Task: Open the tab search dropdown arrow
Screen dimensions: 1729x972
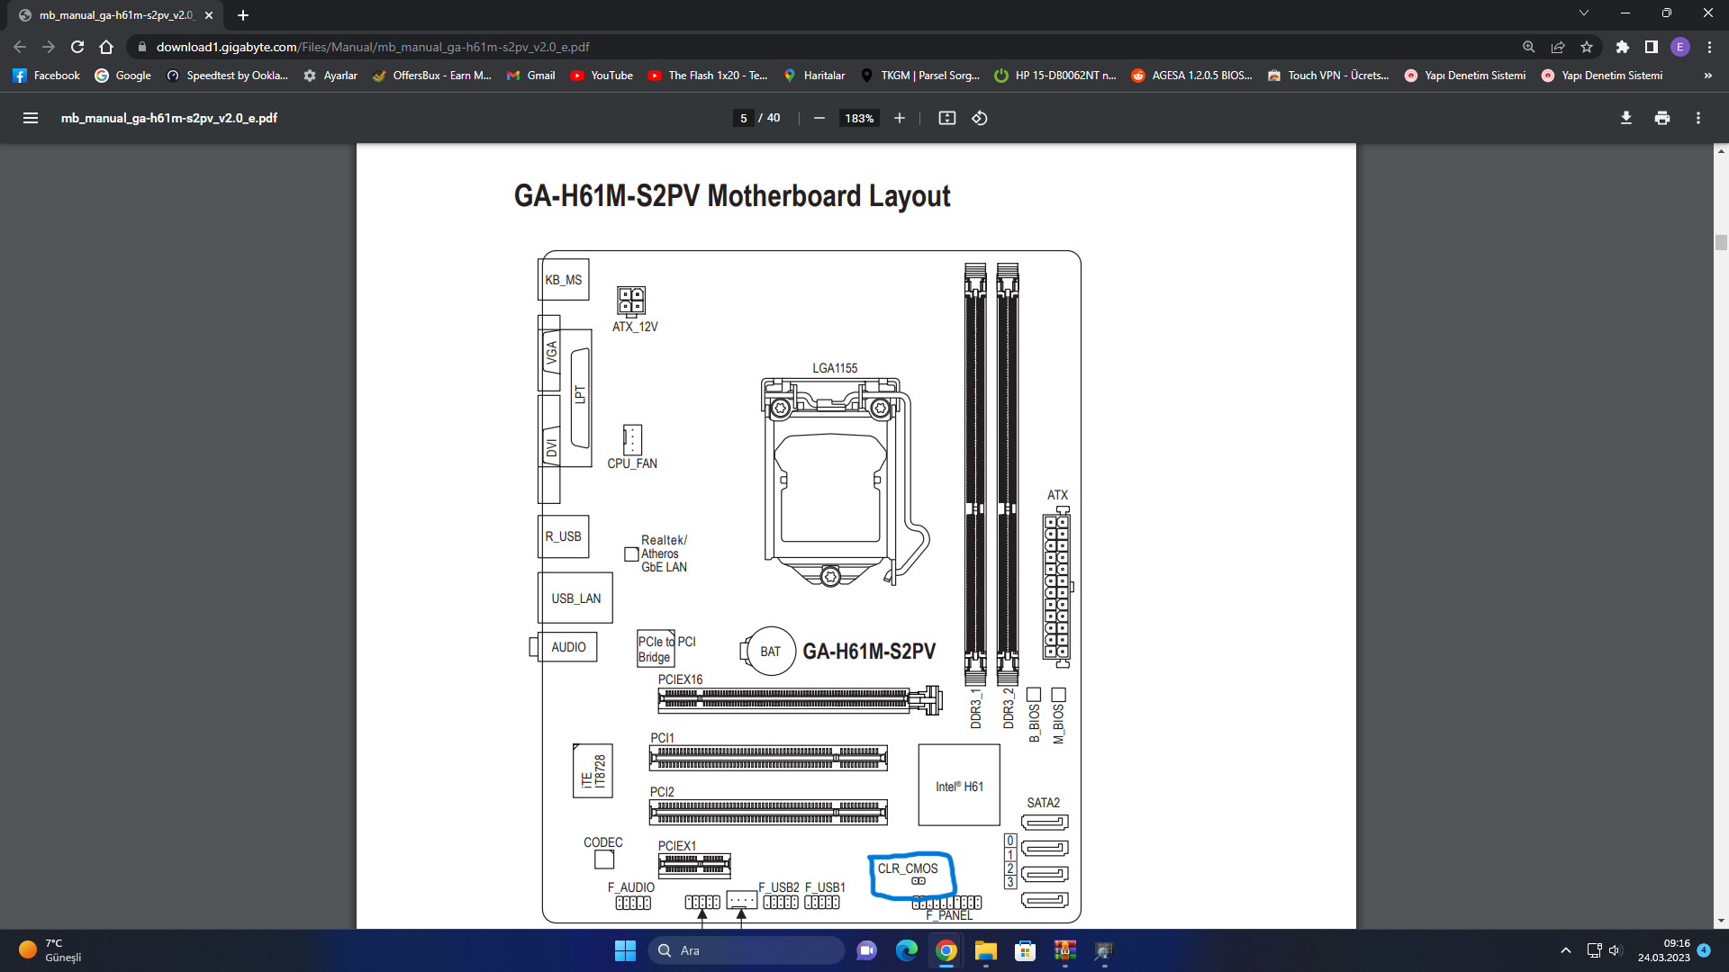Action: pyautogui.click(x=1584, y=13)
